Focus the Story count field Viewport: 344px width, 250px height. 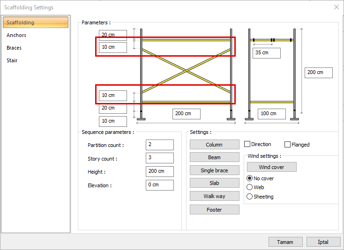coord(159,158)
